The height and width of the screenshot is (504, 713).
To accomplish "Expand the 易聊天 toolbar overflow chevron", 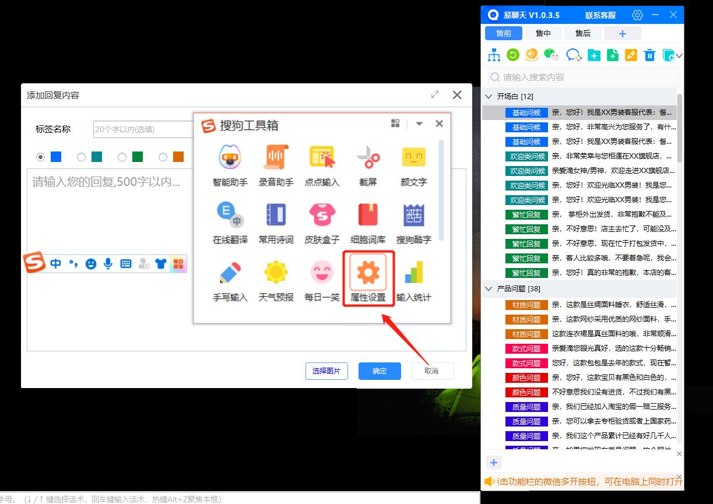I will coord(679,55).
